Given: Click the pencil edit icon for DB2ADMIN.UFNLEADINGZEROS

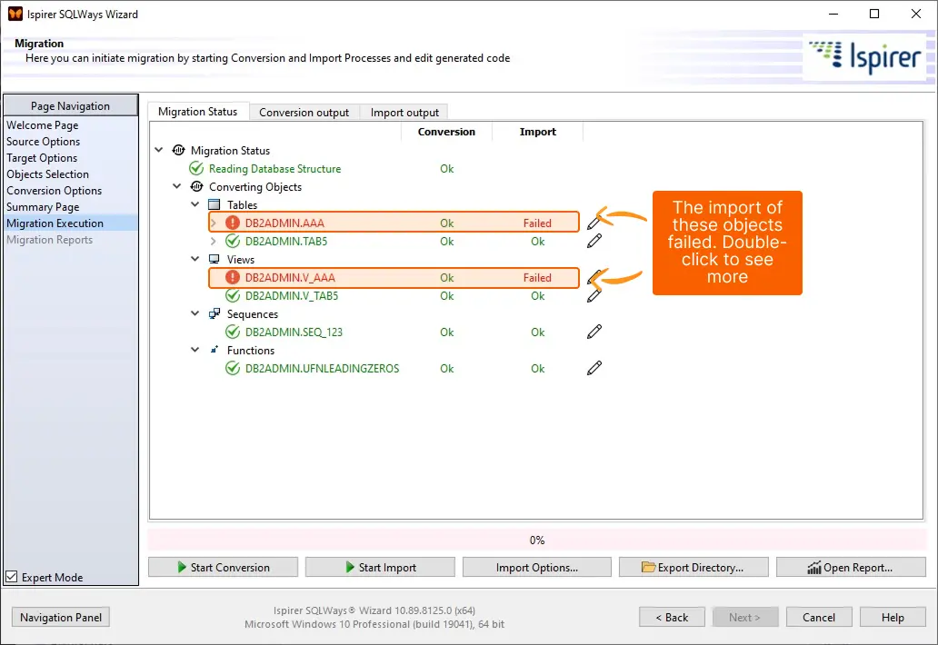Looking at the screenshot, I should click(594, 368).
